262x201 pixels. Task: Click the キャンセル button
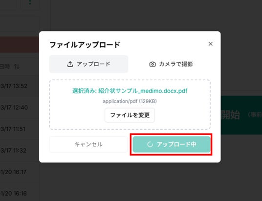(x=88, y=144)
